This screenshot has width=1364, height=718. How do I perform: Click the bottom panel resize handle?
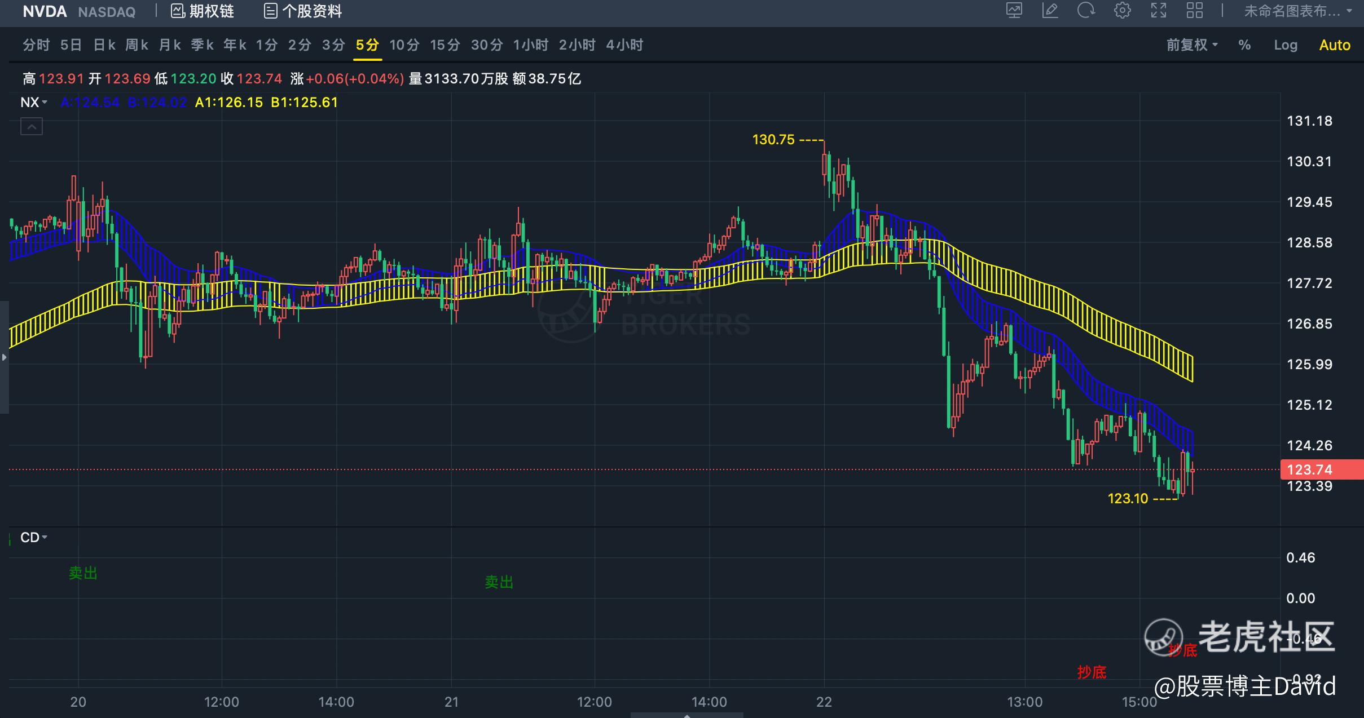(x=687, y=715)
